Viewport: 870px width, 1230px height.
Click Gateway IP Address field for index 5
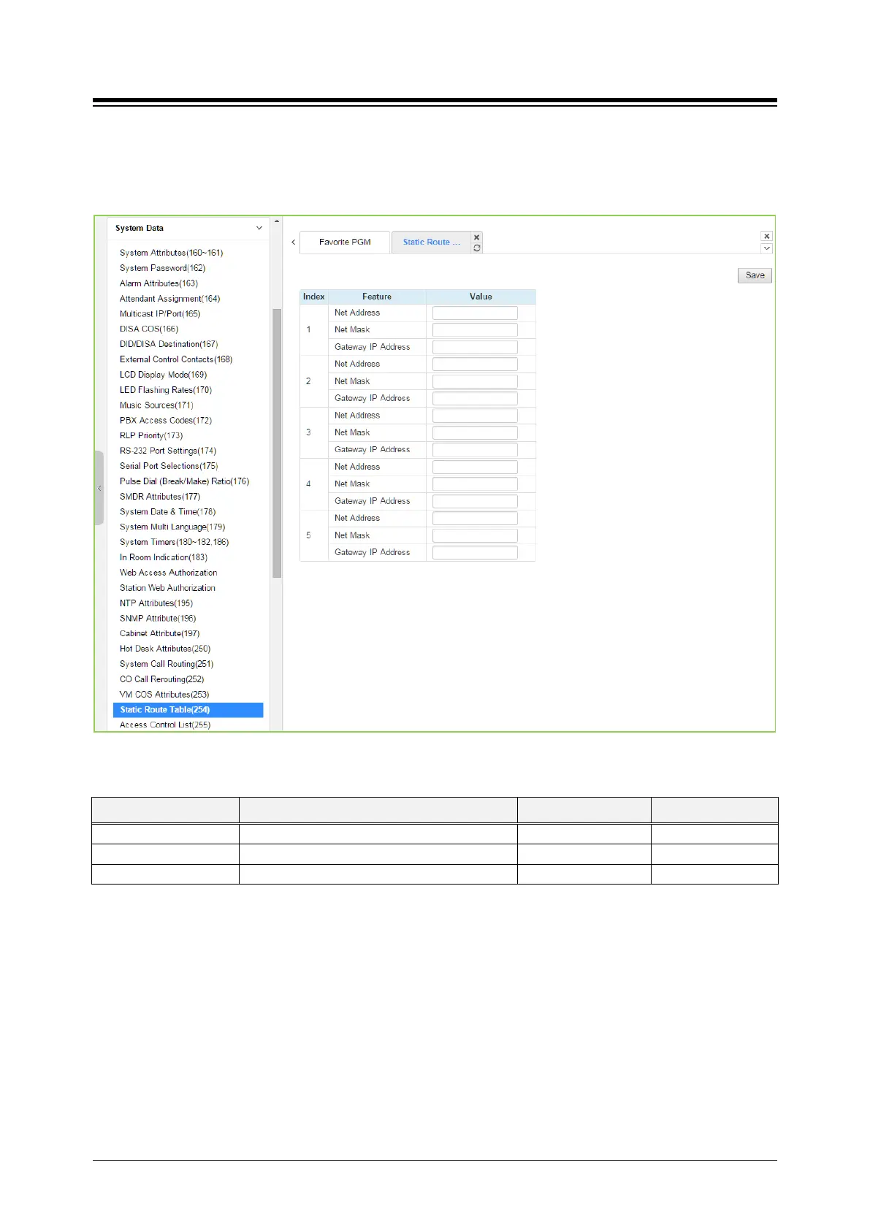475,553
